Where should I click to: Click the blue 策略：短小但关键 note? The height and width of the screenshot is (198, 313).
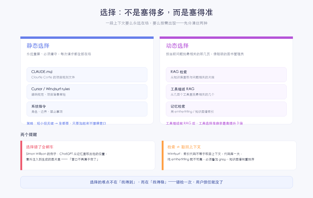pos(66,123)
